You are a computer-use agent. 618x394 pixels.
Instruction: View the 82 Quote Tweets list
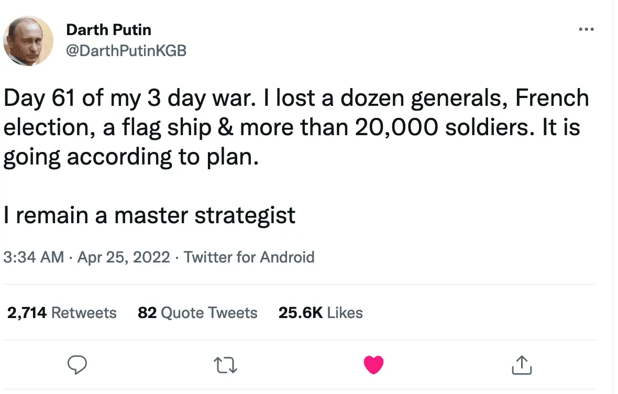[x=197, y=313]
